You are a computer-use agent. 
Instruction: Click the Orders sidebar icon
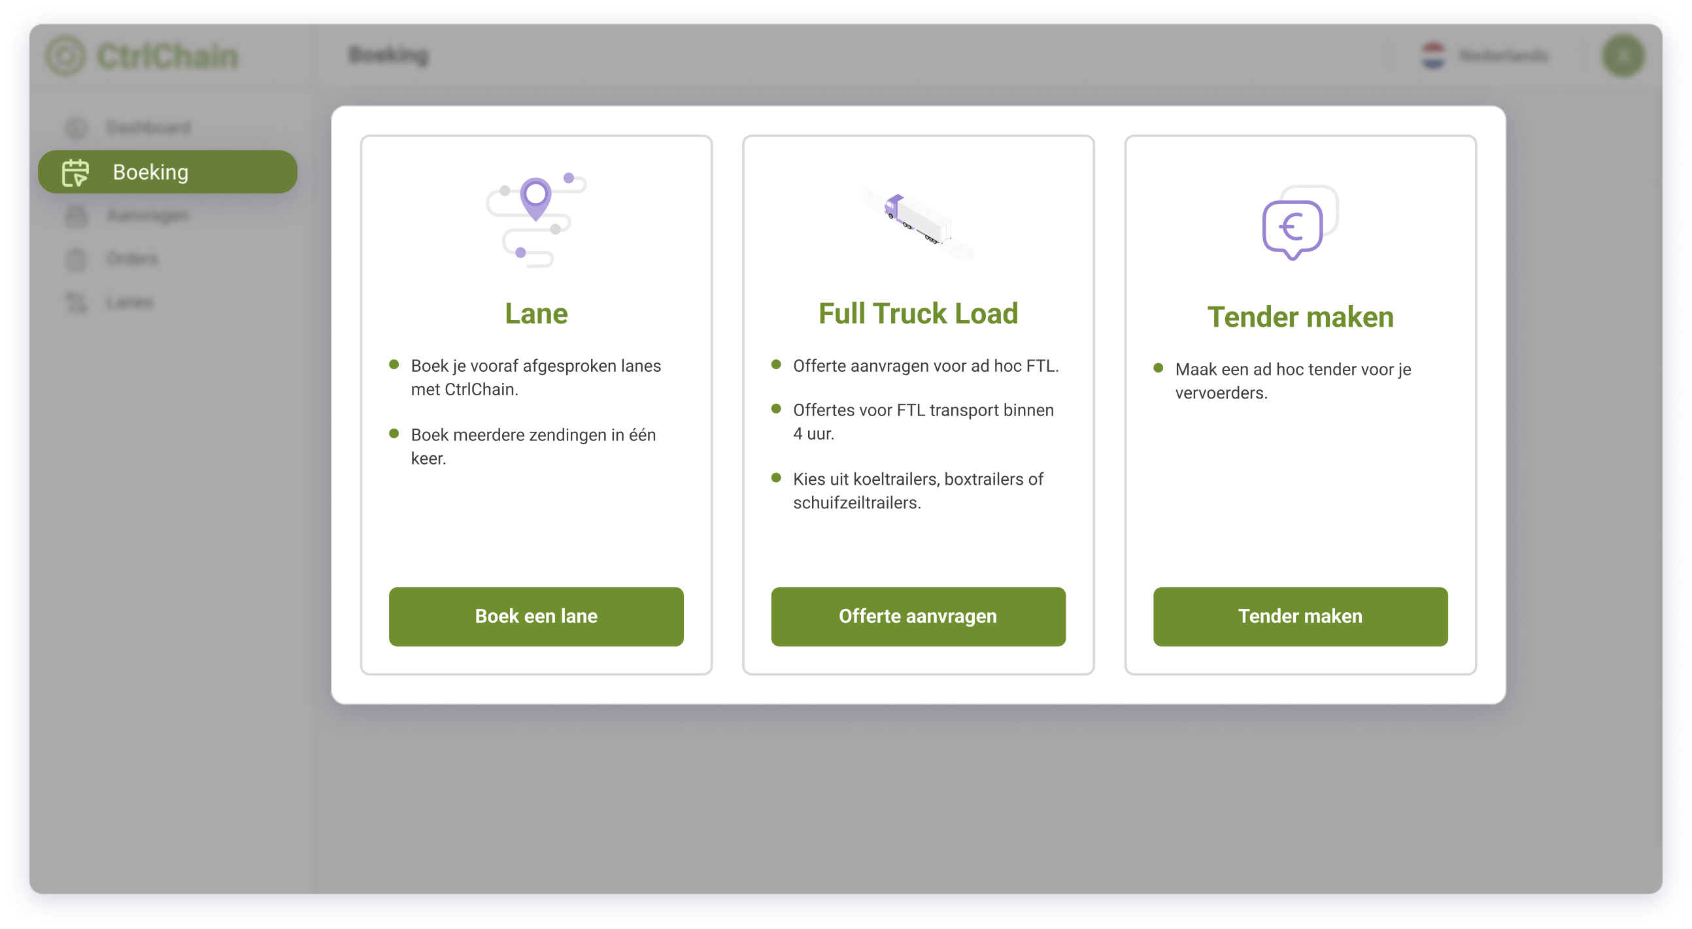pos(78,259)
